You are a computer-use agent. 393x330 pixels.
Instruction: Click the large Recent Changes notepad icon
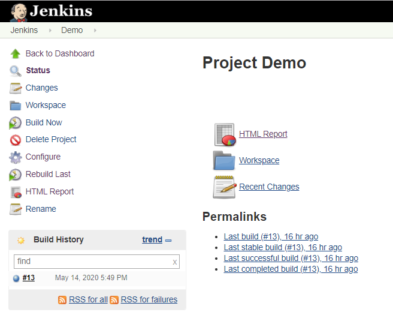[225, 187]
